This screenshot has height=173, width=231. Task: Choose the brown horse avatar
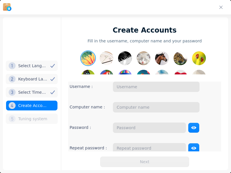162,58
